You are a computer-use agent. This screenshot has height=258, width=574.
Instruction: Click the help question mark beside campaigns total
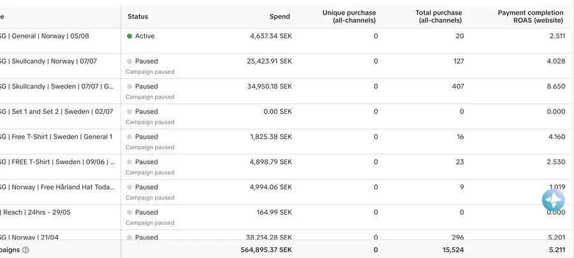coord(26,250)
